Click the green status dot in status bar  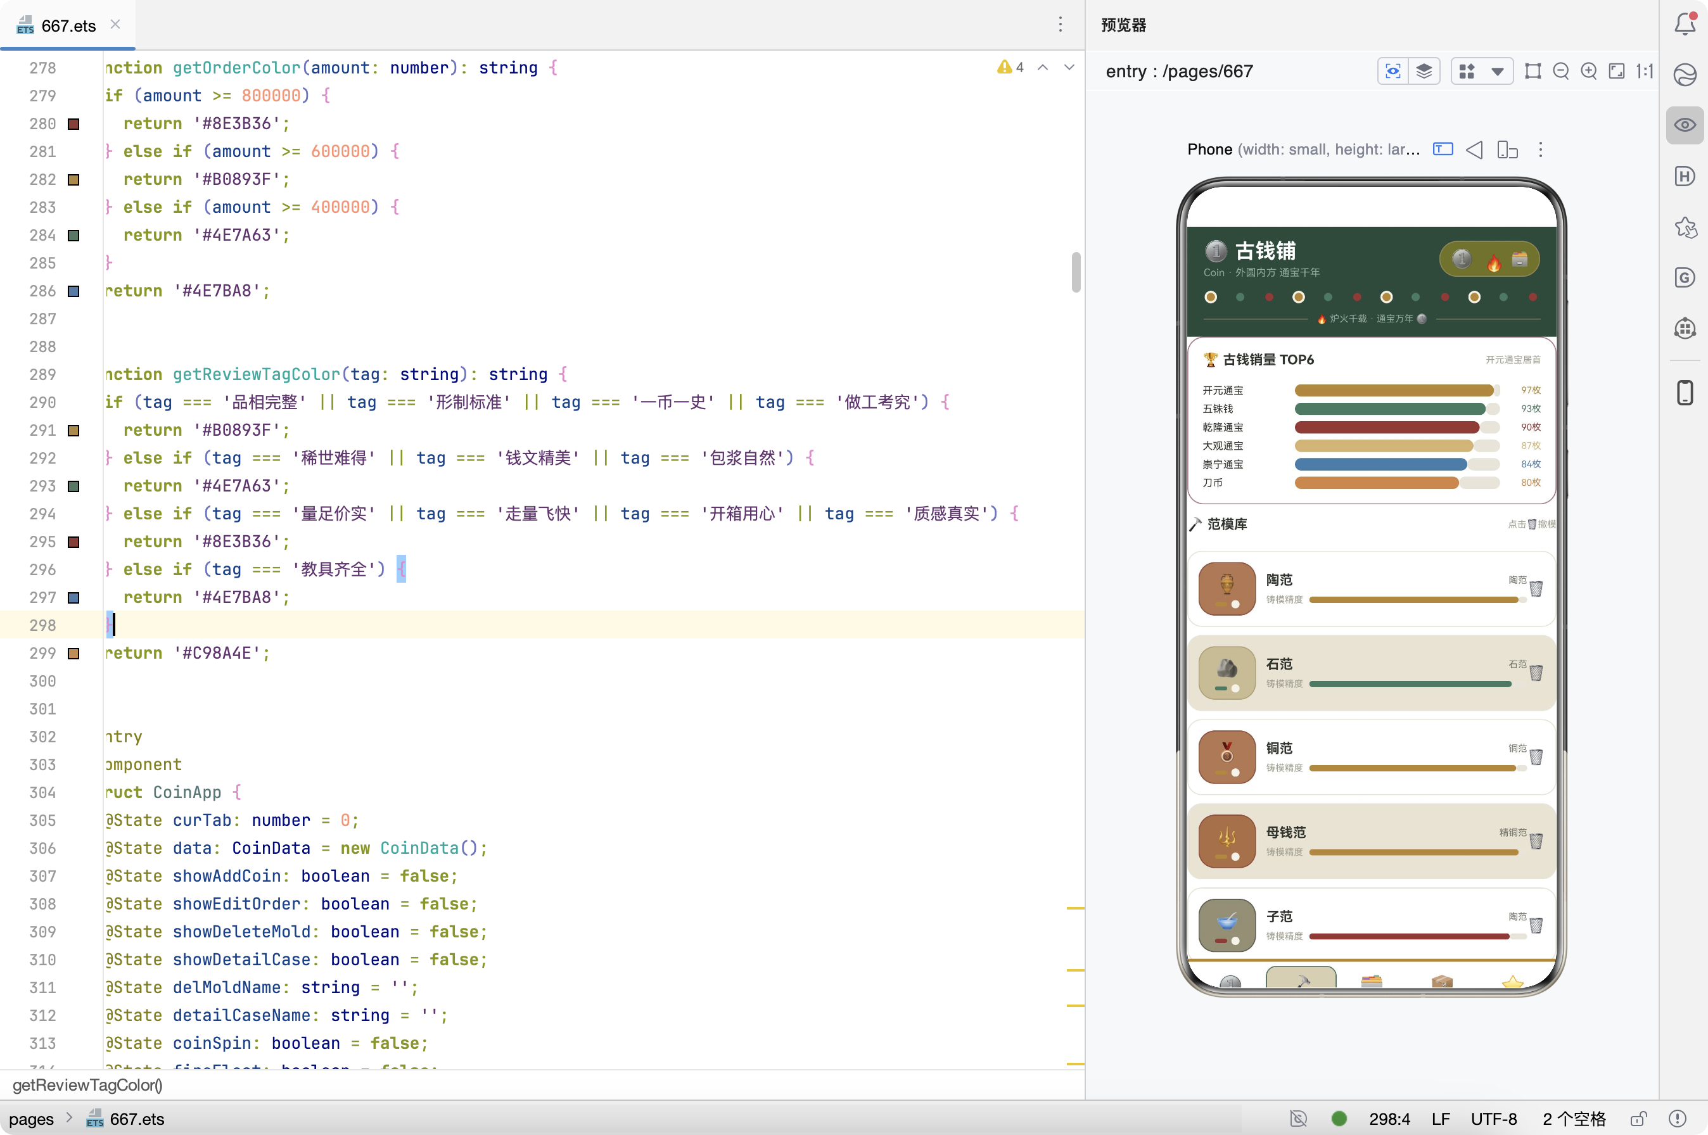[x=1339, y=1119]
